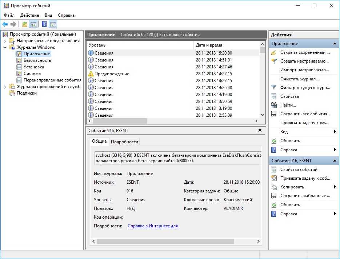The width and height of the screenshot is (340, 259).
Task: Click the binoculars Найти icon
Action: click(x=274, y=105)
